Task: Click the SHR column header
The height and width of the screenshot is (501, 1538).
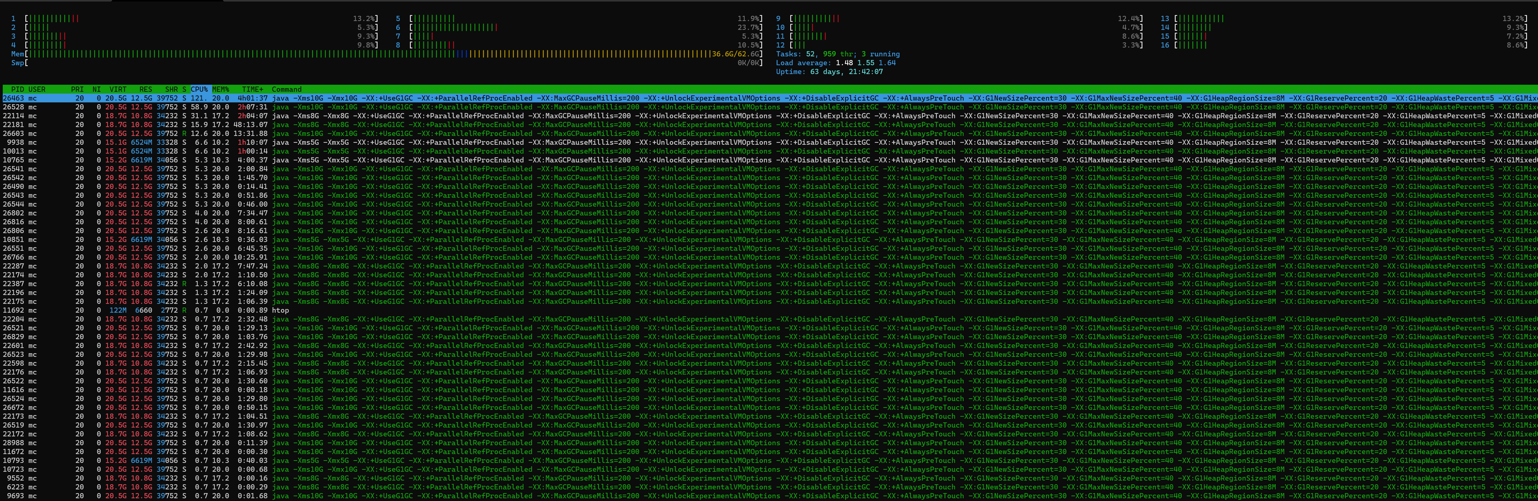Action: pos(171,90)
